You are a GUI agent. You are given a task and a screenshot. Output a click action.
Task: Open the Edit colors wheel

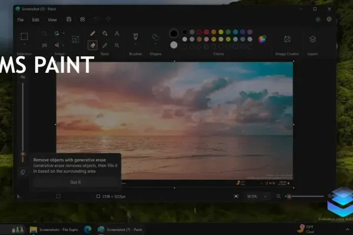click(262, 39)
